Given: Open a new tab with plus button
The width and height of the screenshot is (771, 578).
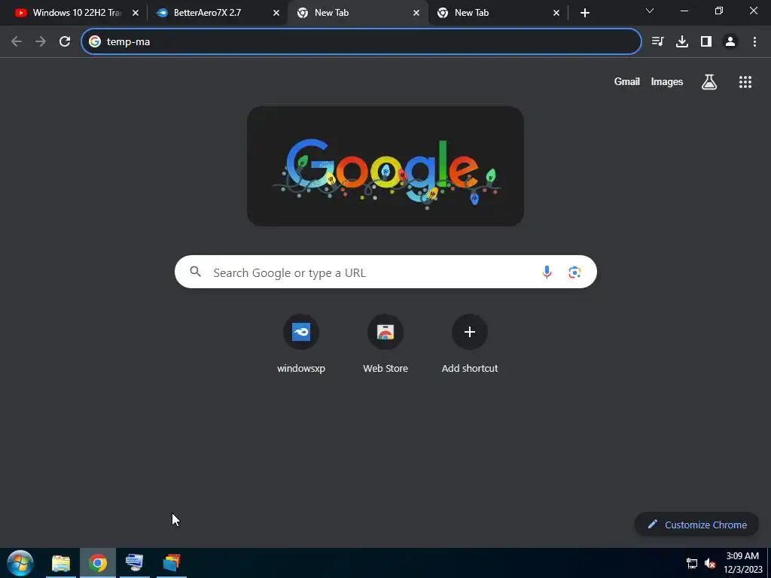Looking at the screenshot, I should click(584, 13).
